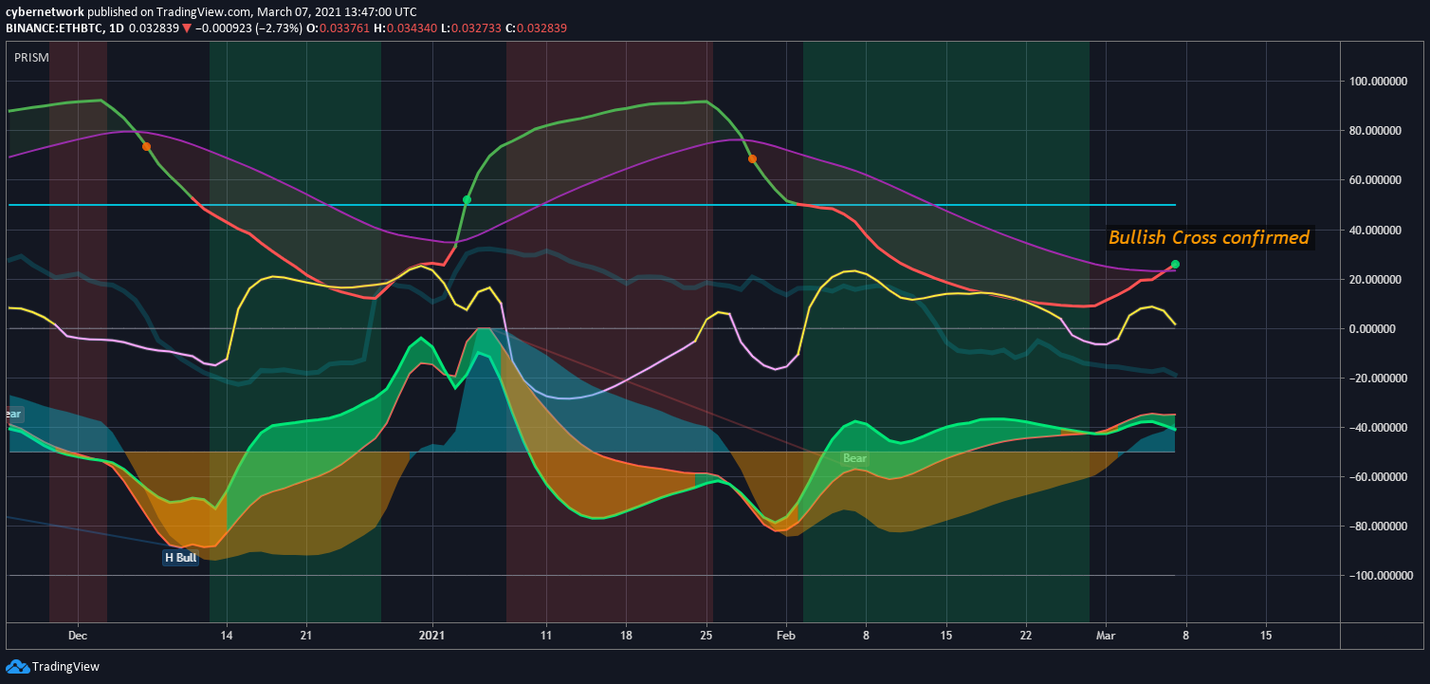Click the low value L:0.032733
This screenshot has height=684, width=1430.
click(x=472, y=28)
